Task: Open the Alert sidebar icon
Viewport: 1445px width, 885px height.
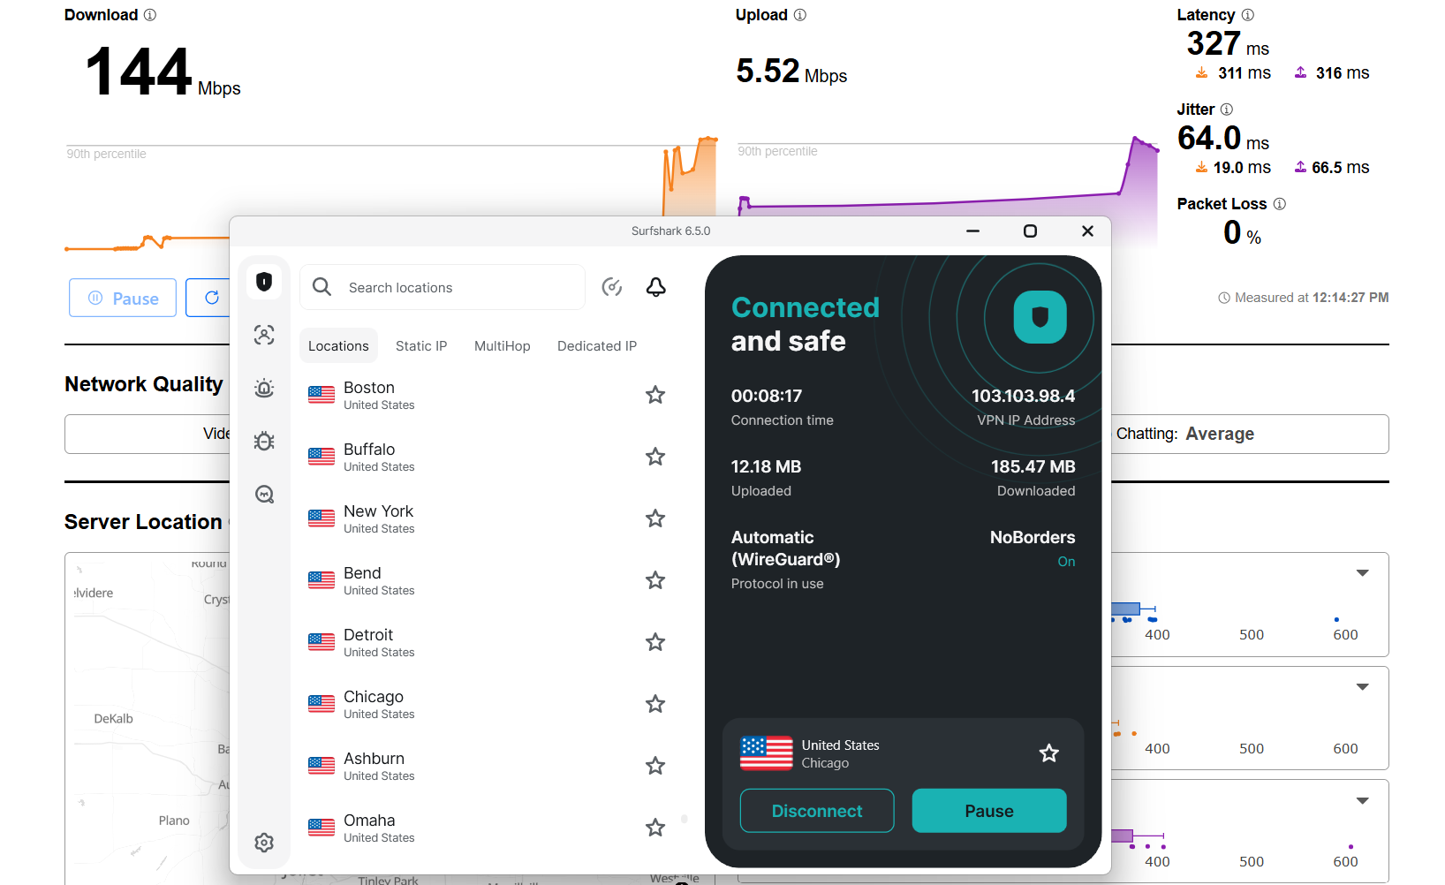Action: pos(264,388)
